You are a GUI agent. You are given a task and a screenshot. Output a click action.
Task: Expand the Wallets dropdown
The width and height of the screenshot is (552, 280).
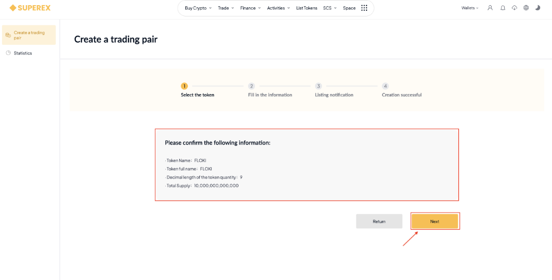470,8
